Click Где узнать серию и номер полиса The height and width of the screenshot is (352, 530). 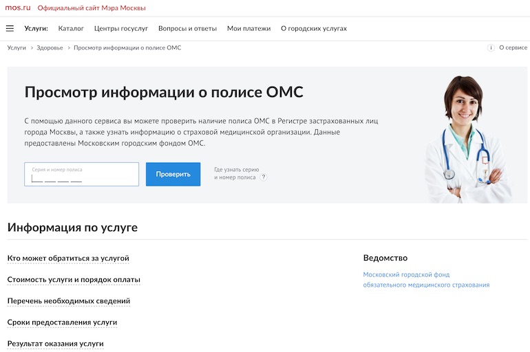point(237,173)
